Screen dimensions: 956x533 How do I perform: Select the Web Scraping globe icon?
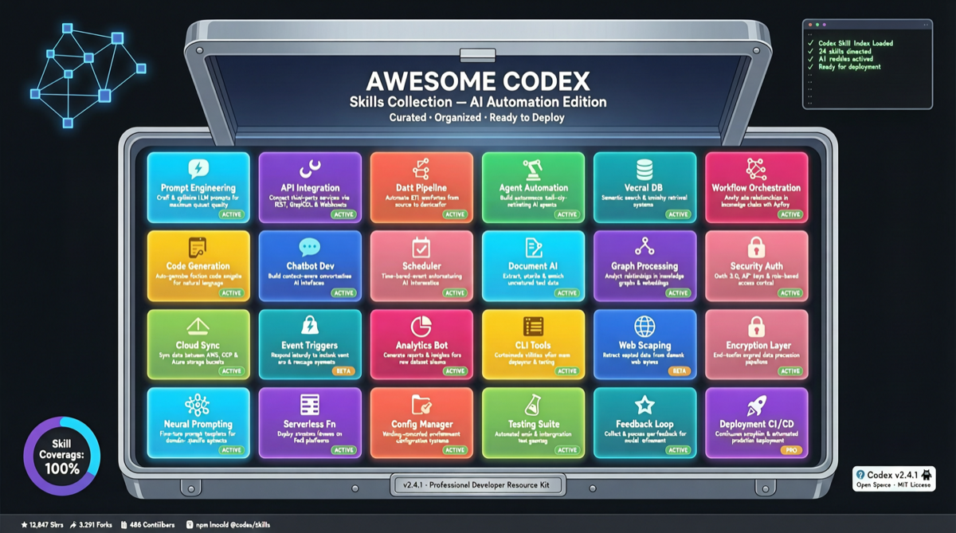(645, 324)
